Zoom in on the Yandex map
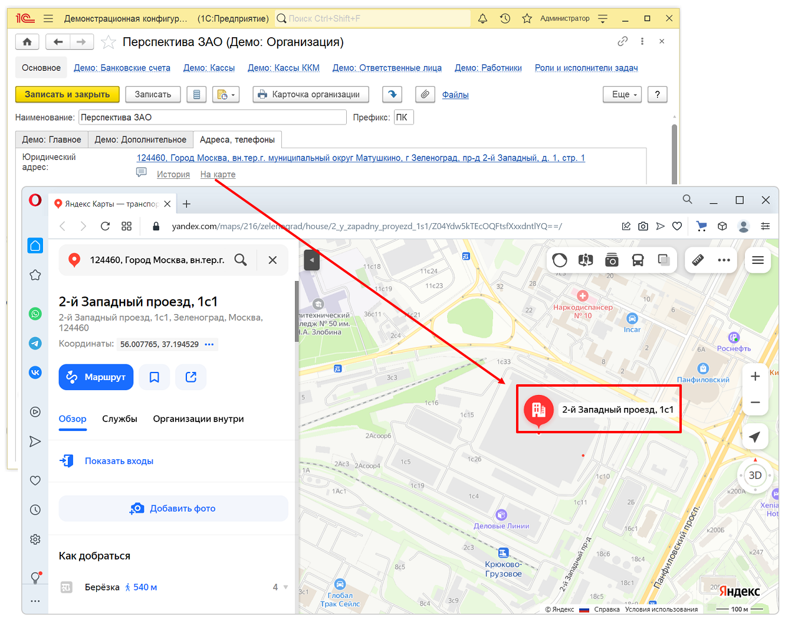The height and width of the screenshot is (621, 785). (x=755, y=377)
